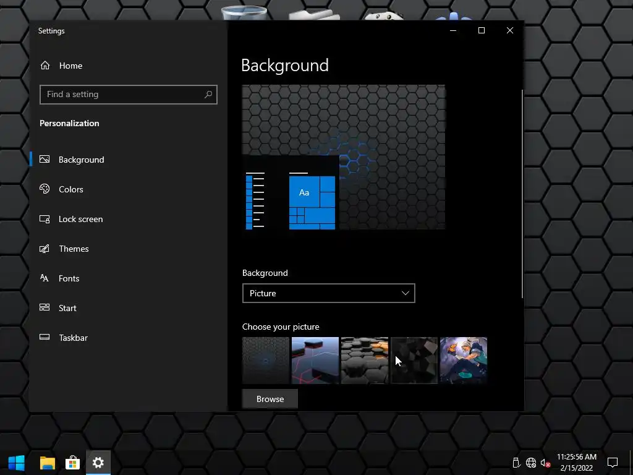Choose the orange hexagon tiles picture

(365, 361)
